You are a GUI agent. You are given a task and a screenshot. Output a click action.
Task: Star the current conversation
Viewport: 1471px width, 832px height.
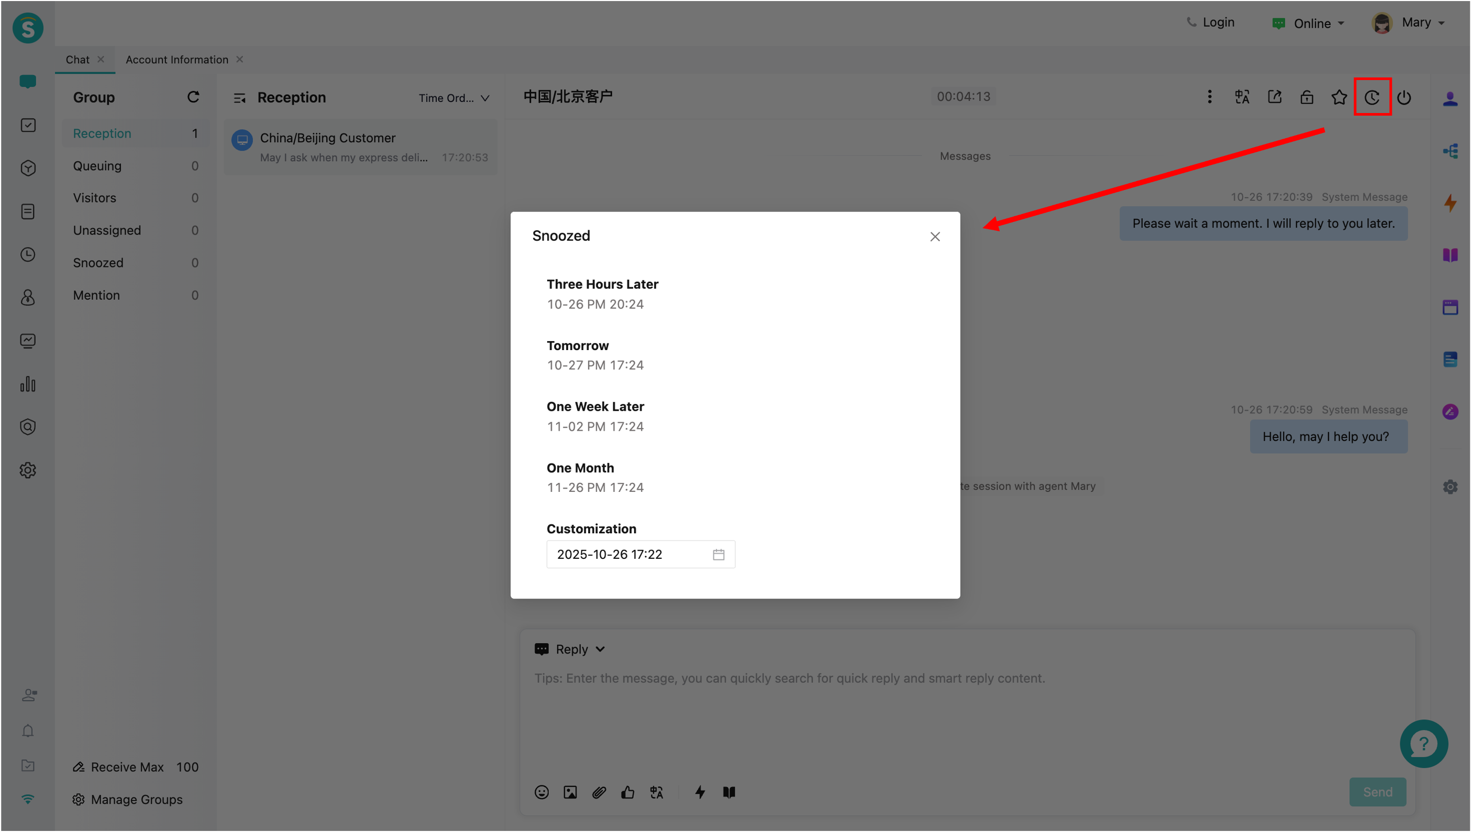click(x=1339, y=98)
